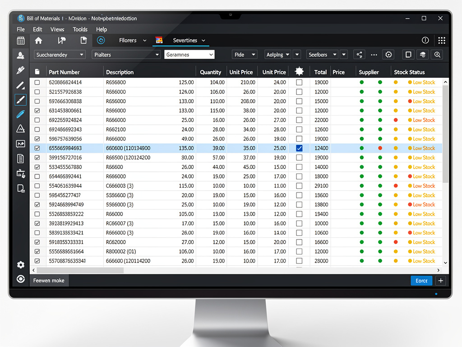
Task: Click the share icon in the filter bar
Action: click(x=360, y=55)
